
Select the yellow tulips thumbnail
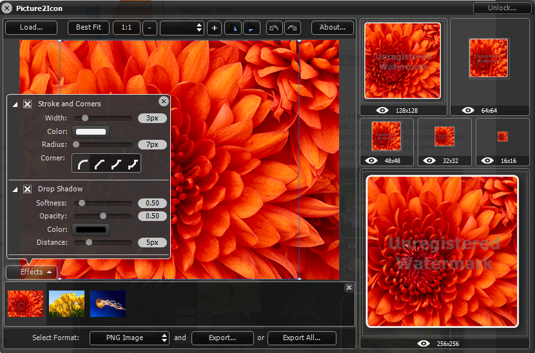(x=67, y=303)
